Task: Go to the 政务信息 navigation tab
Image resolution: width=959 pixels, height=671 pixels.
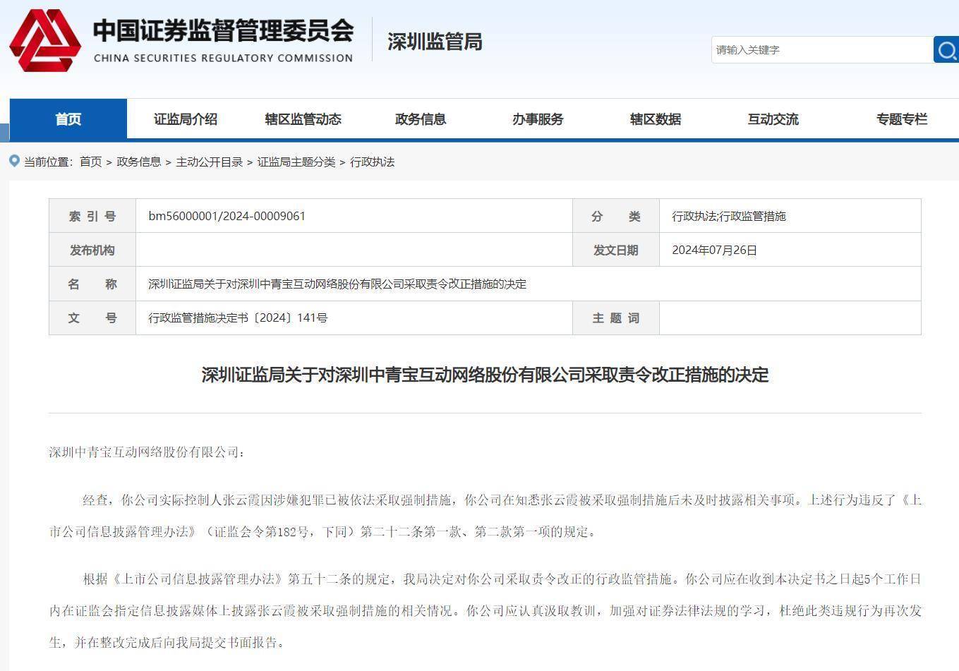Action: point(421,119)
